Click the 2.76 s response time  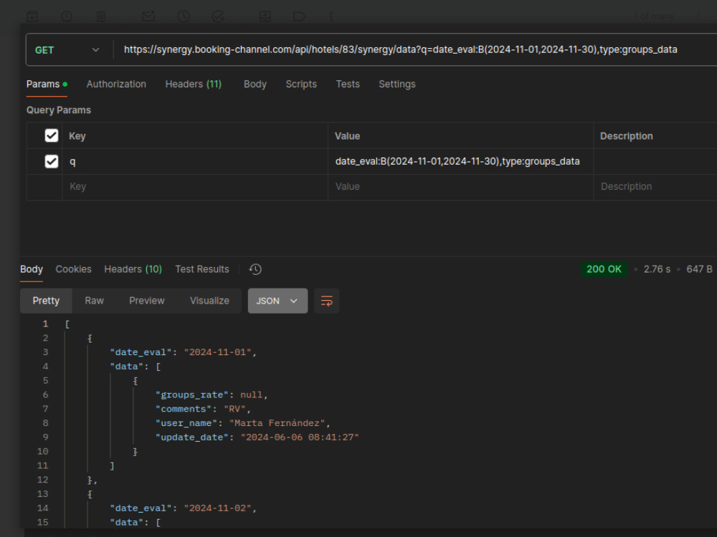point(657,269)
